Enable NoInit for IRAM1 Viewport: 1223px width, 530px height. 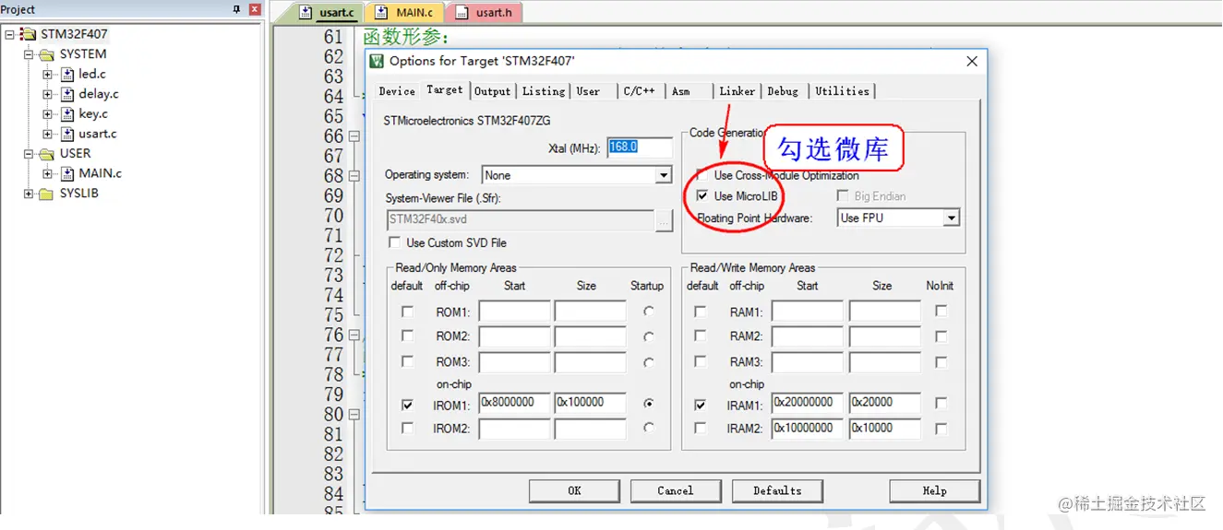tap(941, 403)
